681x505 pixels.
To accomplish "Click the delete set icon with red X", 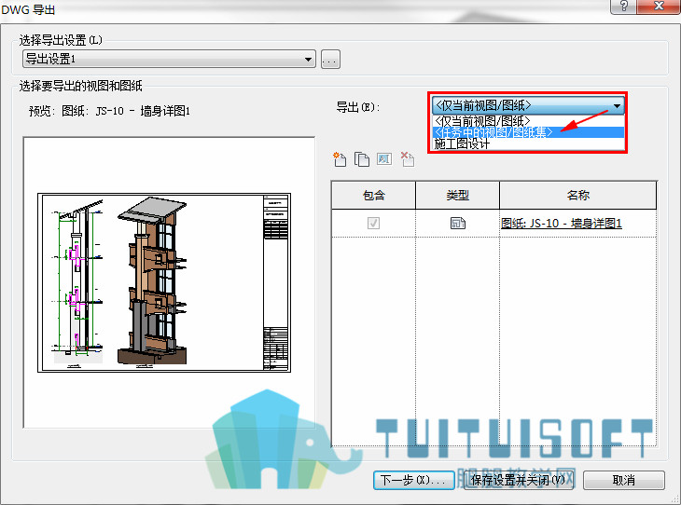I will 407,159.
